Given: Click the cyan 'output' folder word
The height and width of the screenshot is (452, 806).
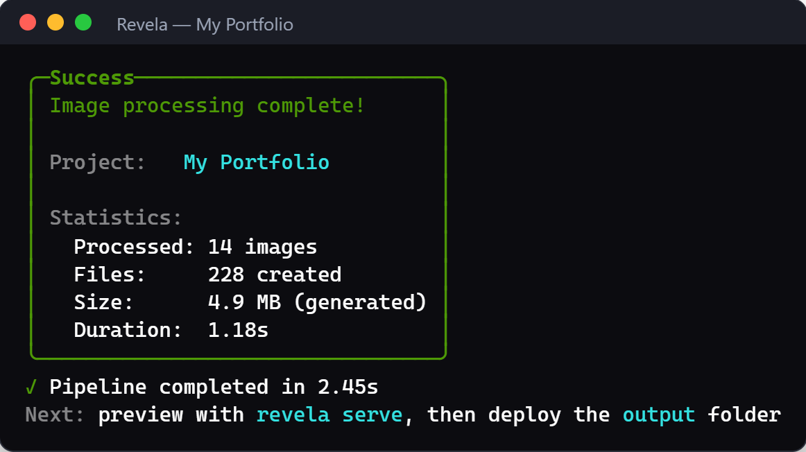Looking at the screenshot, I should coord(659,415).
